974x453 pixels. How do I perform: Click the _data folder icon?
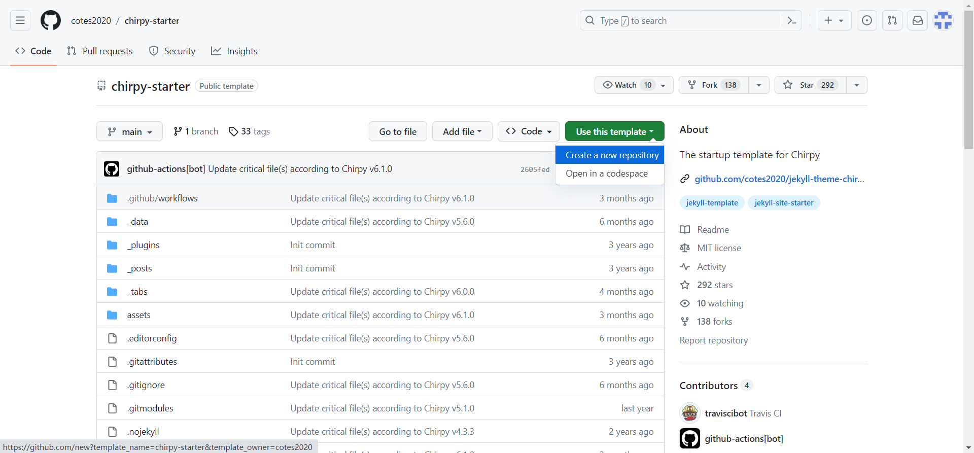112,222
